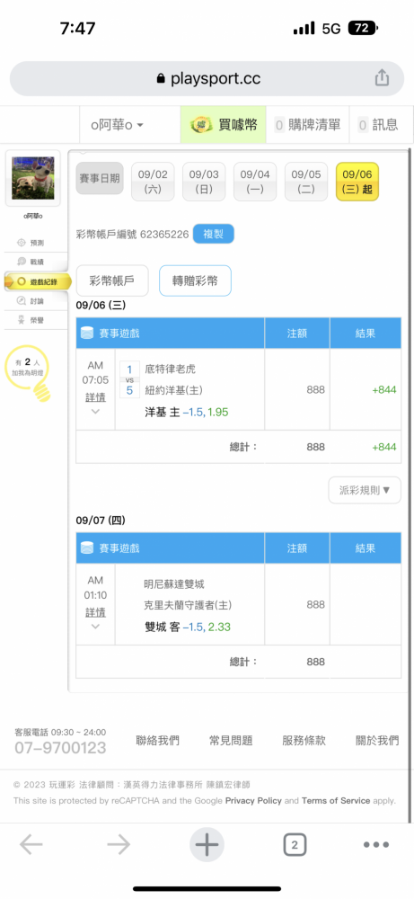The width and height of the screenshot is (414, 899).
Task: Open the three-dot browser menu
Action: click(376, 844)
